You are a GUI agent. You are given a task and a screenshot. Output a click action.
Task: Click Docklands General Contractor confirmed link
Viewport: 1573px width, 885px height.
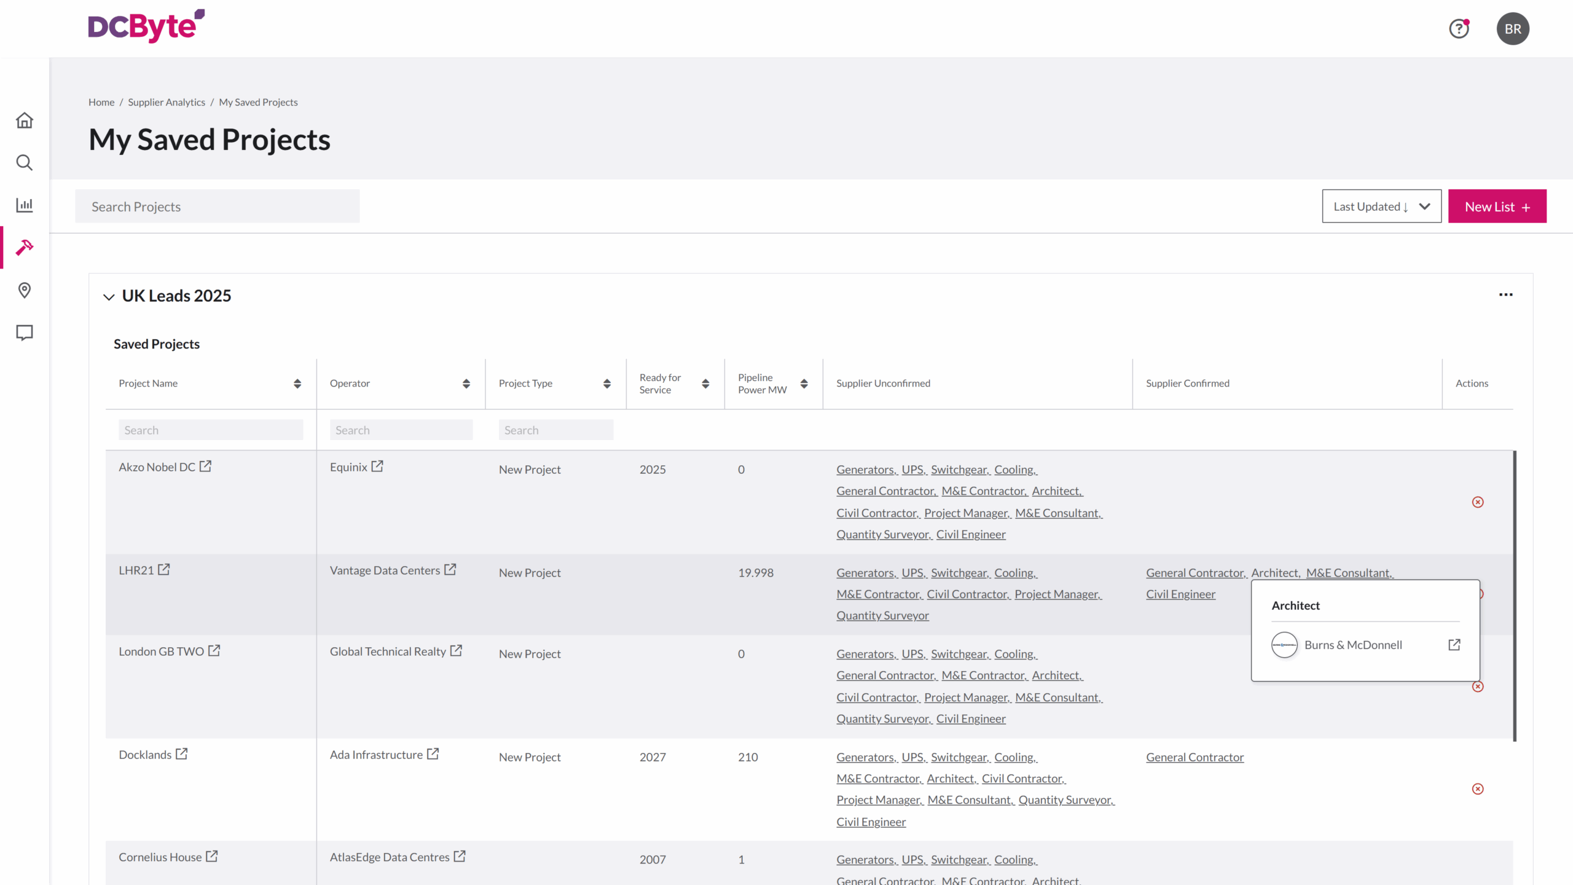pyautogui.click(x=1194, y=757)
